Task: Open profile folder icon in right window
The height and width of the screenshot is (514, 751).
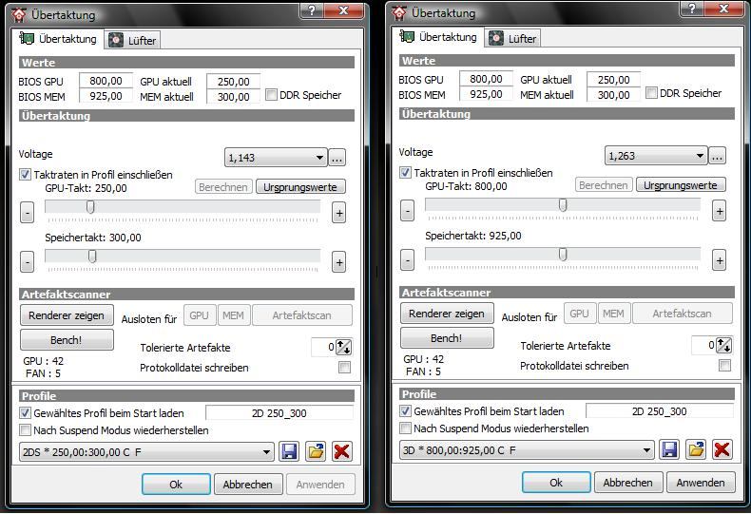Action: 696,449
